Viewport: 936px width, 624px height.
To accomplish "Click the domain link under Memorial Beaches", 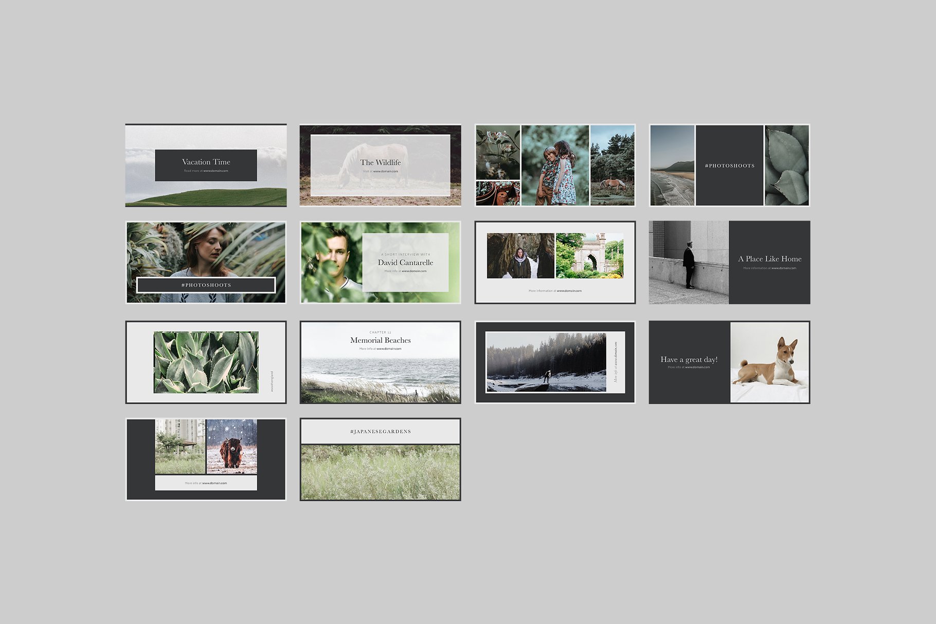I will tap(389, 349).
